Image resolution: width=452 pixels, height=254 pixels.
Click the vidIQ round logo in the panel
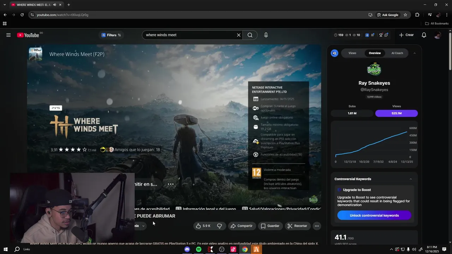click(x=334, y=53)
